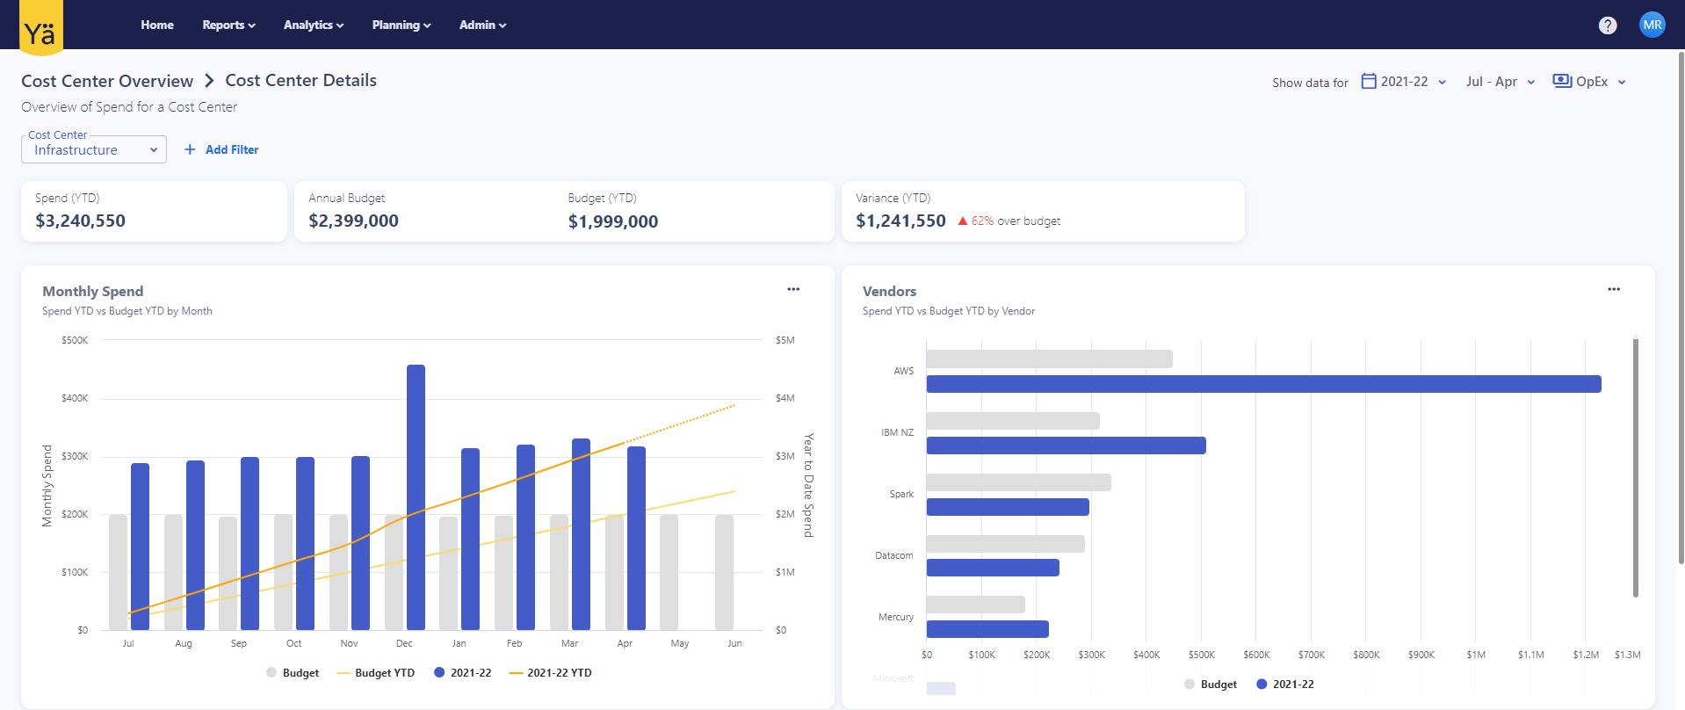1685x710 pixels.
Task: Click the calendar icon beside 2021-22
Action: click(x=1368, y=81)
